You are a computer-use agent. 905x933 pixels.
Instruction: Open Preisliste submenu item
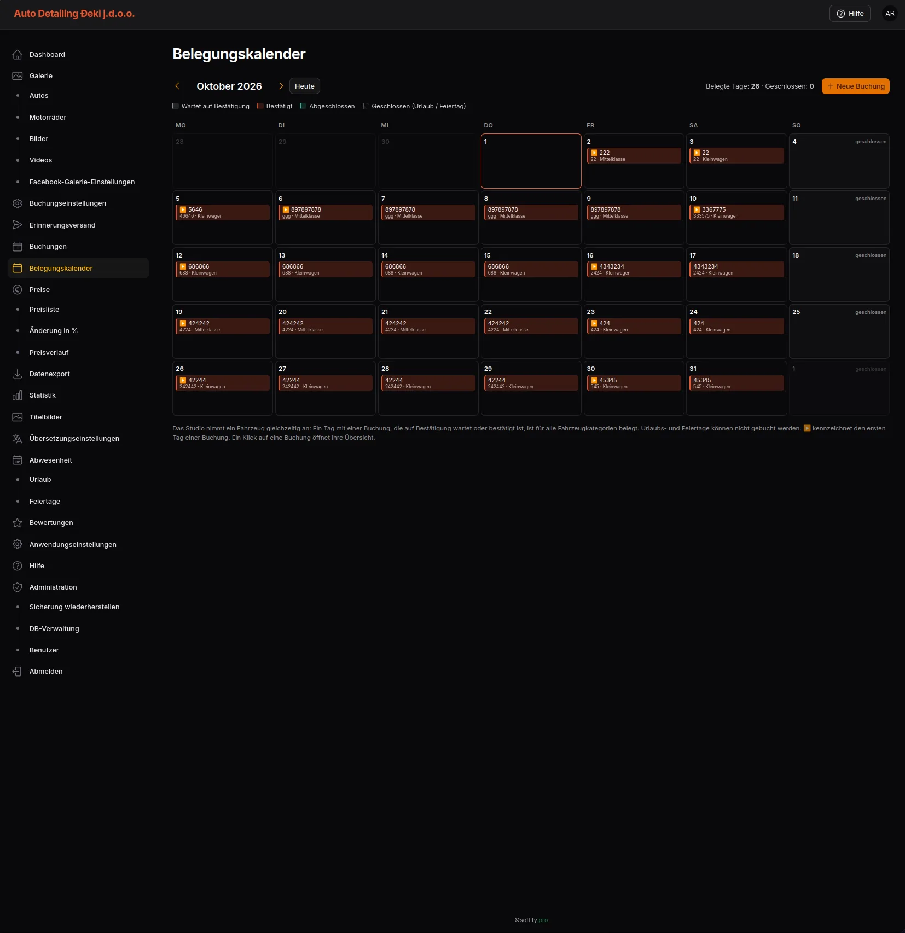[x=44, y=310]
